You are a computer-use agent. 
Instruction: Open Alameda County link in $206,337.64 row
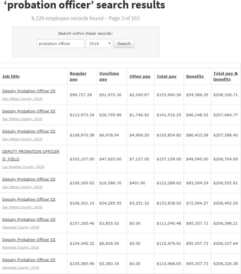pos(20,247)
